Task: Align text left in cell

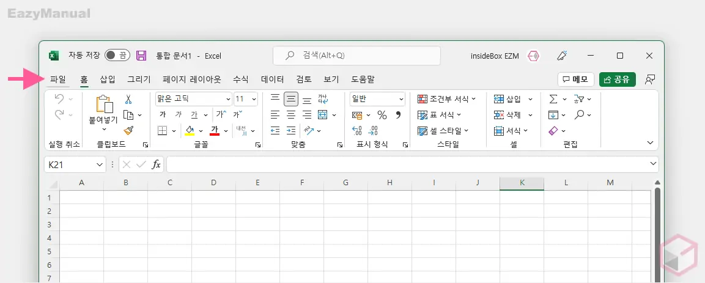Action: click(x=275, y=114)
